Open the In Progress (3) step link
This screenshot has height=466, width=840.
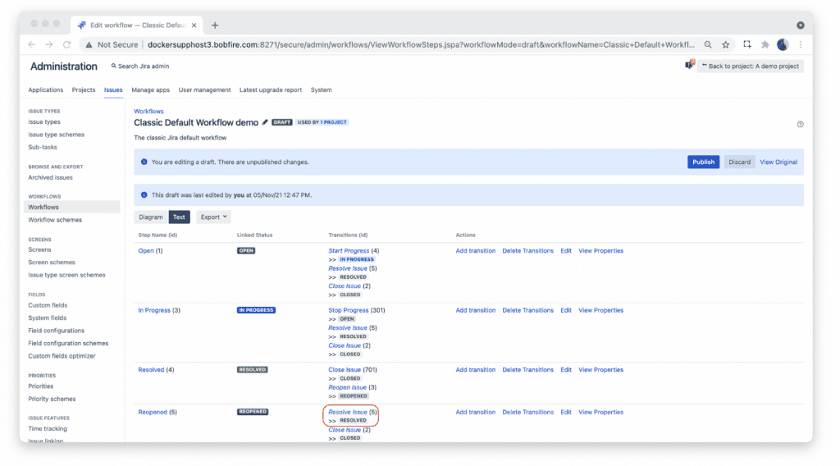pos(154,310)
